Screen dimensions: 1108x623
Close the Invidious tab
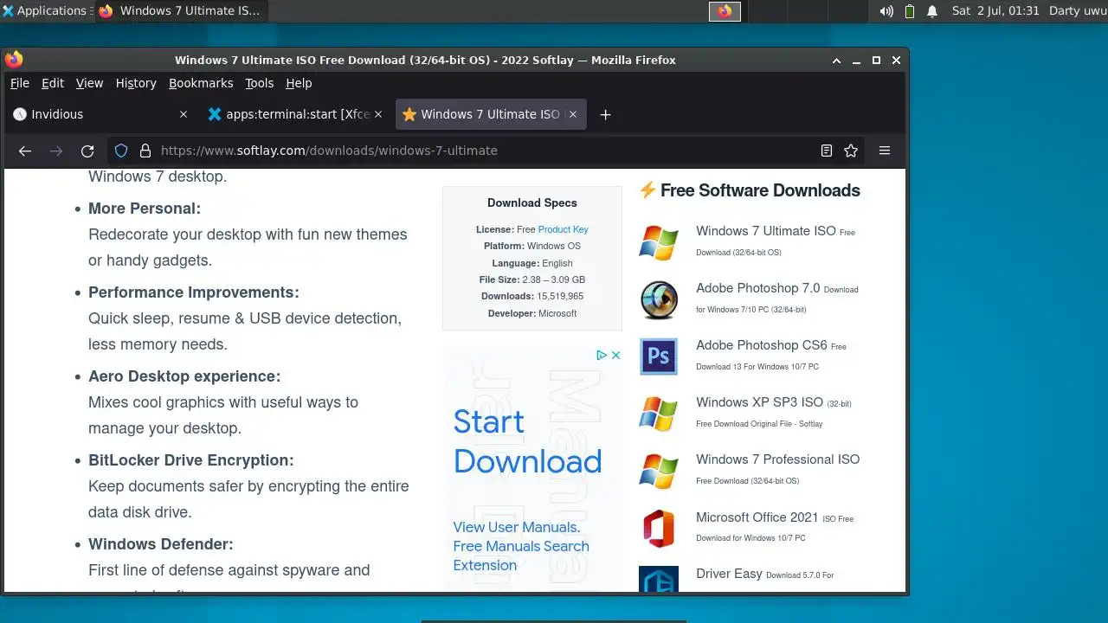183,114
